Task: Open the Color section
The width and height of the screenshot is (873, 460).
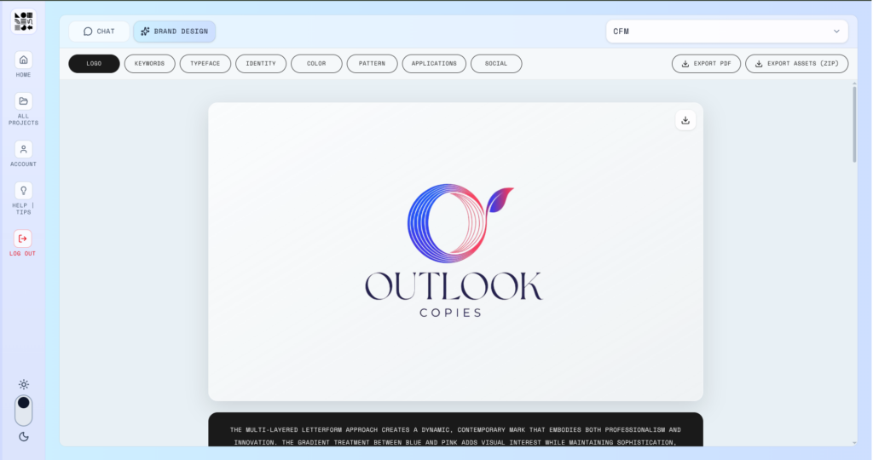Action: (x=316, y=63)
